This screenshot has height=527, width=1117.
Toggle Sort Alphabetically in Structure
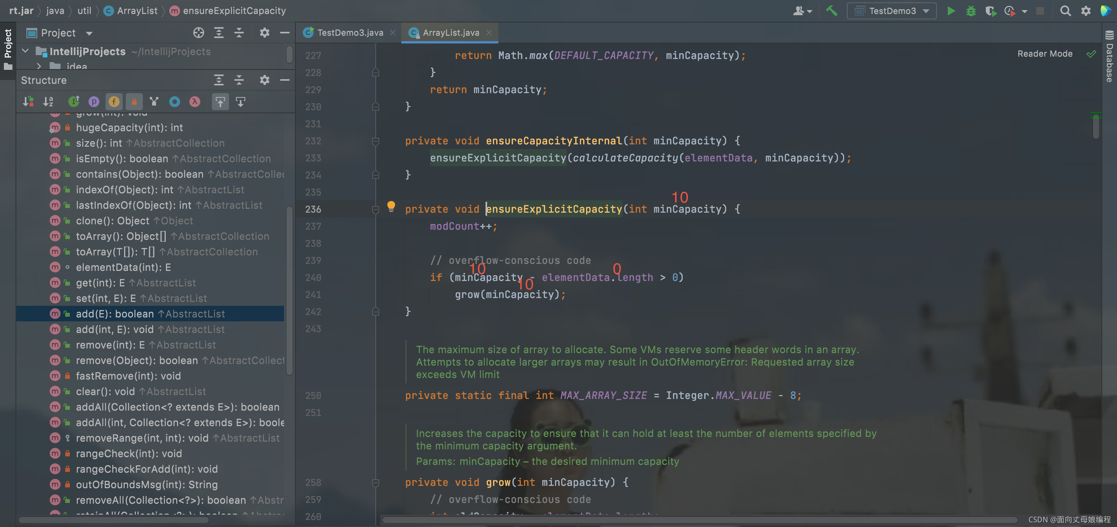[48, 102]
